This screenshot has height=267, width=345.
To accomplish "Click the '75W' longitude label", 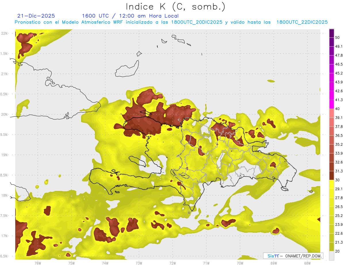I will coord(71,263).
